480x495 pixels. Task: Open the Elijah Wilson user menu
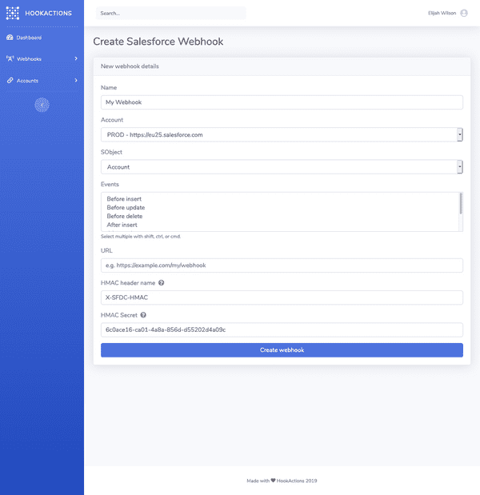point(448,13)
